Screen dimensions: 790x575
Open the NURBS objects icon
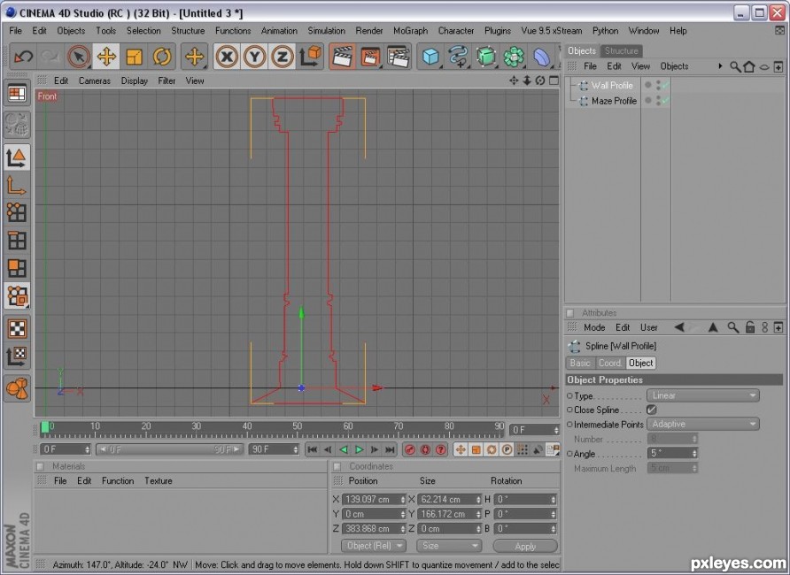486,57
